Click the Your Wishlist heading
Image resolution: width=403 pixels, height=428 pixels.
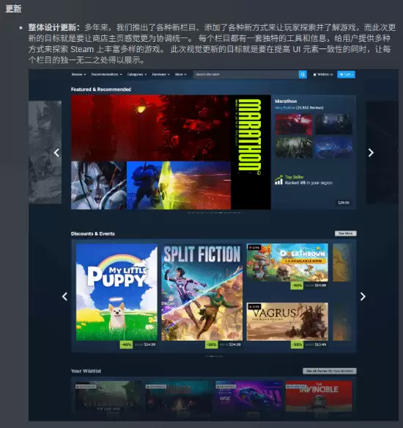[86, 371]
